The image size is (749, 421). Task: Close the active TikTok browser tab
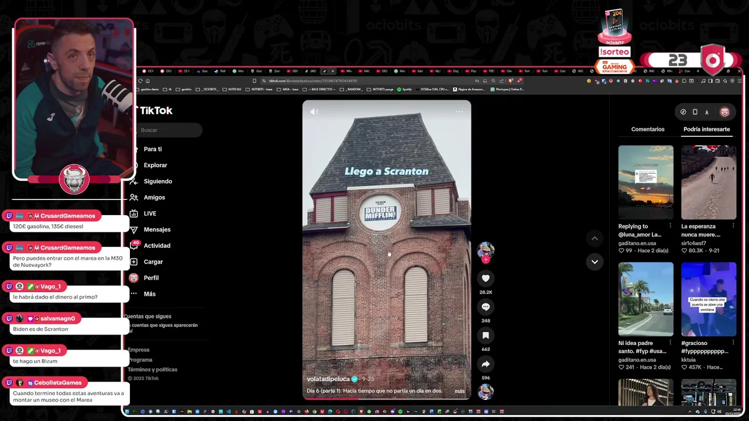point(333,71)
